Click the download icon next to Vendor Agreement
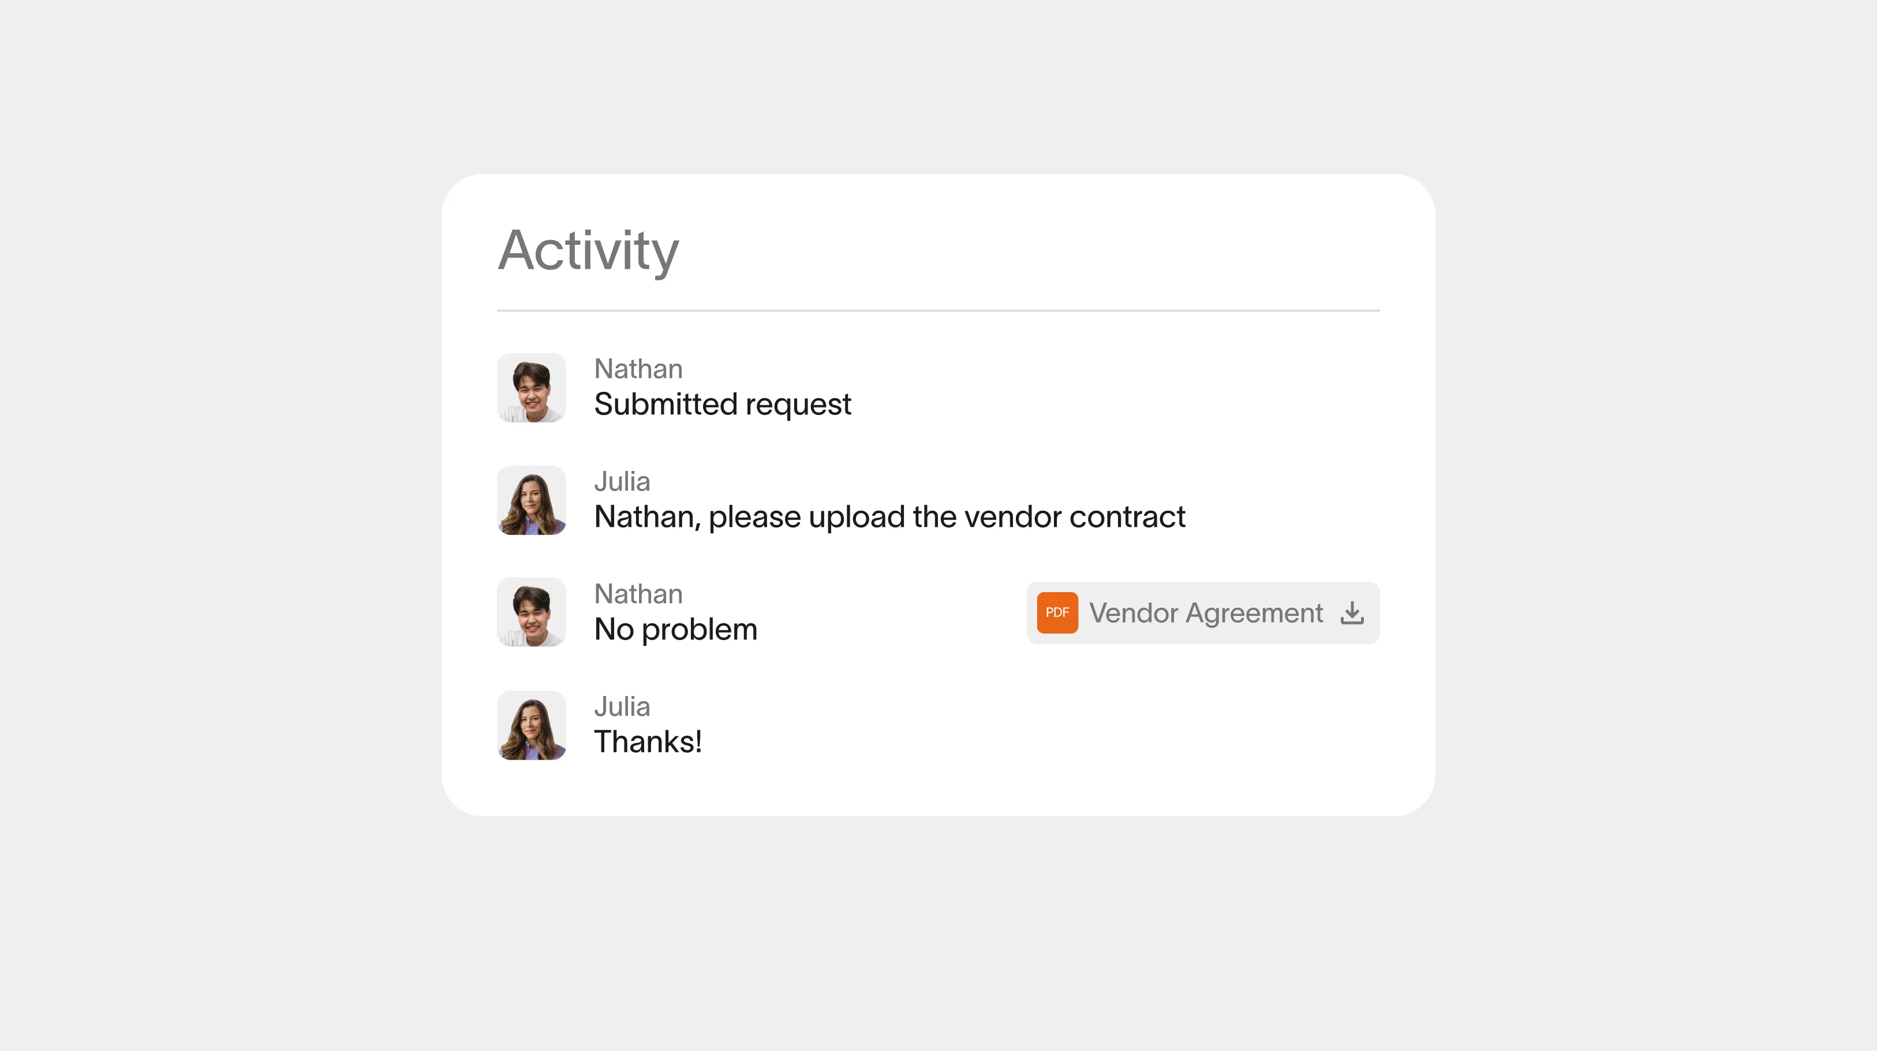 1352,613
